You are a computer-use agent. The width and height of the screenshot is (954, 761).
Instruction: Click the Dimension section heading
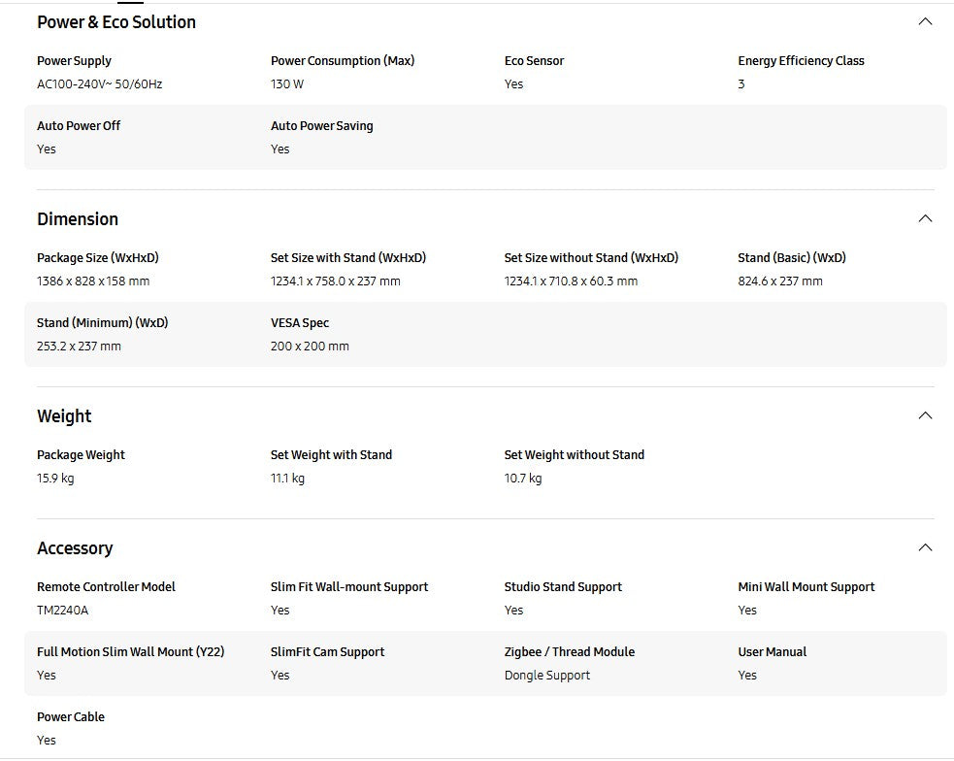tap(78, 219)
